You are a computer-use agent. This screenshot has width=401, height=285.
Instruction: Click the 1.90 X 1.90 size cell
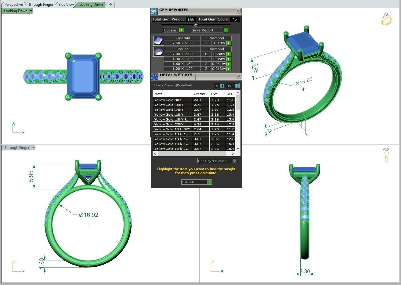182,59
